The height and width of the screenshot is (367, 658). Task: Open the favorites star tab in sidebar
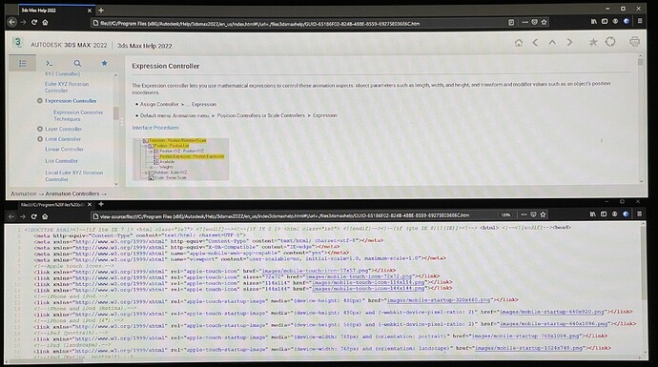click(x=105, y=63)
